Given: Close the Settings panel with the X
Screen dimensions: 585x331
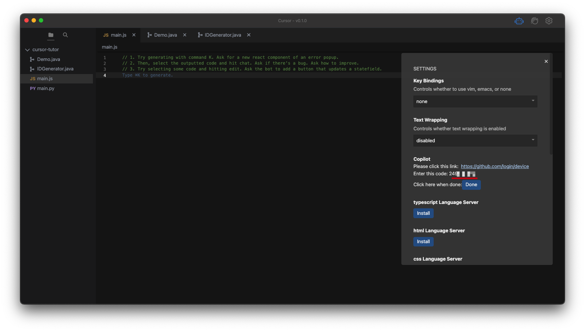Looking at the screenshot, I should [x=546, y=61].
